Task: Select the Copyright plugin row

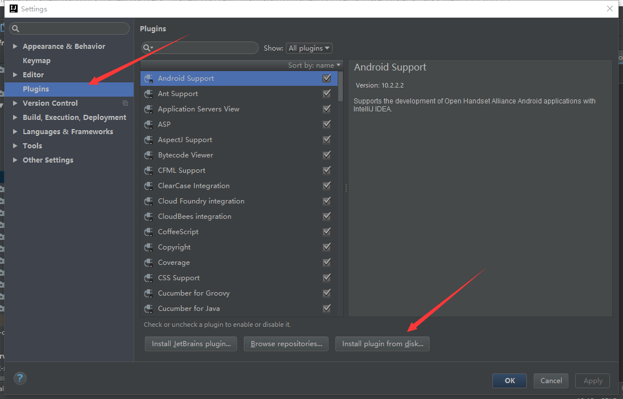Action: [x=239, y=247]
